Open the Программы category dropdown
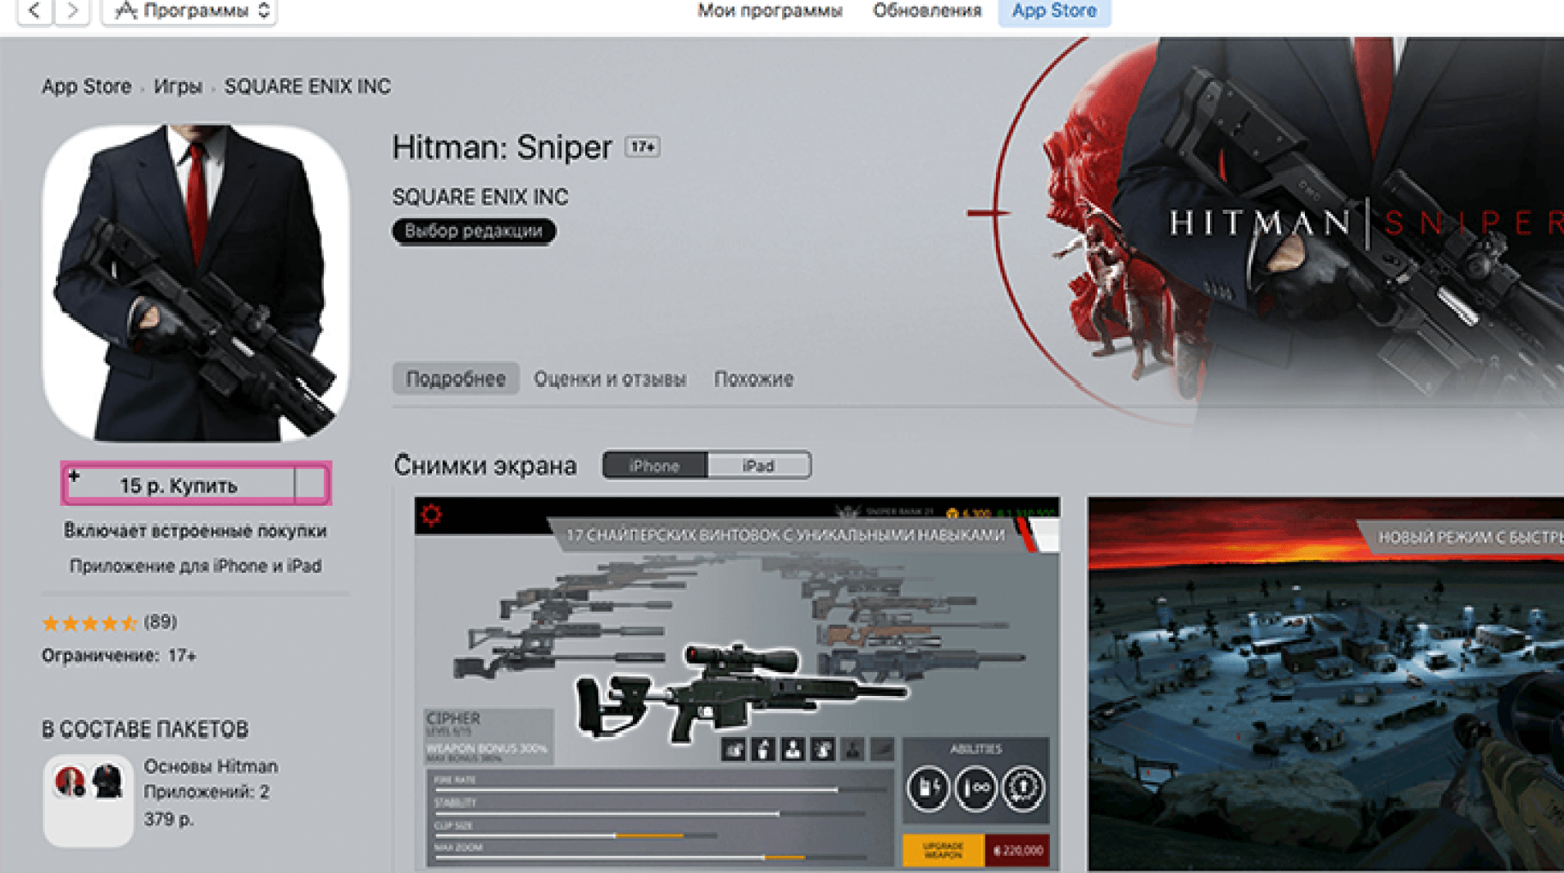The height and width of the screenshot is (873, 1564). (x=189, y=11)
